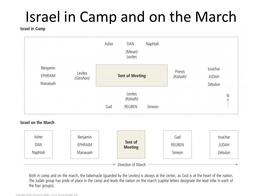This screenshot has width=262, height=196.
Task: Click the Levites Gershon label
Action: [x=82, y=75]
